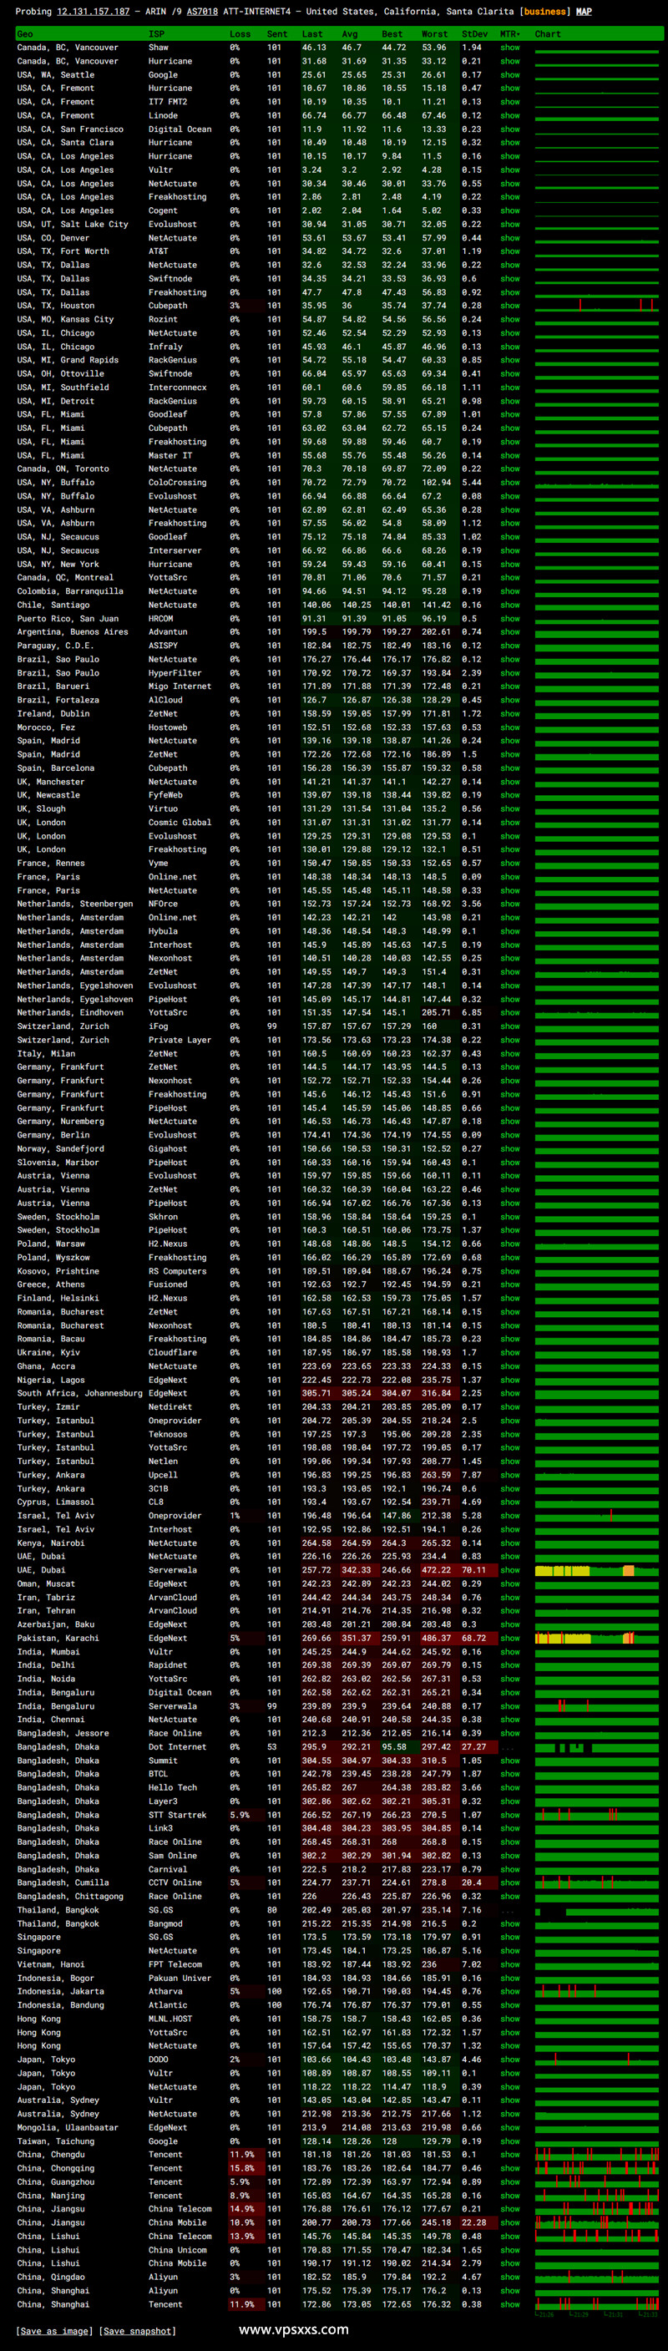
Task: Show MTR for Karachi EdgeNext row
Action: click(x=509, y=1639)
